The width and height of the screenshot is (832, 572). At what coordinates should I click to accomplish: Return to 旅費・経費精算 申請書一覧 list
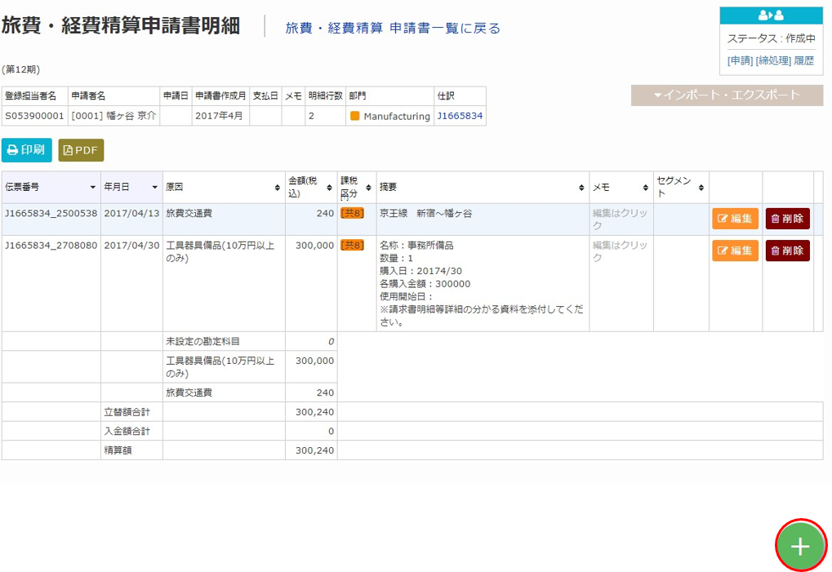[393, 28]
